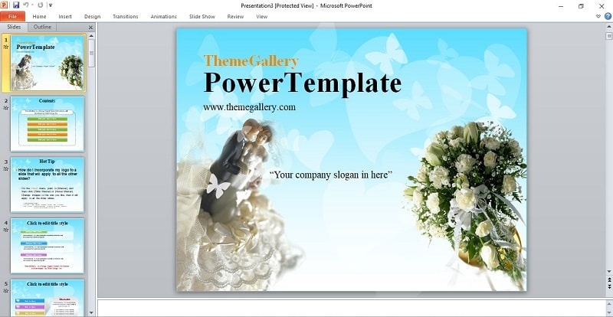Switch to the Design ribbon tab
This screenshot has width=613, height=317.
click(92, 16)
